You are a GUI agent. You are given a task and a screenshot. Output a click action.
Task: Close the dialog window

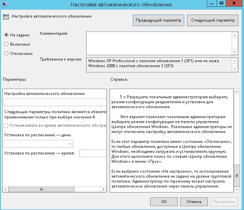234,3
